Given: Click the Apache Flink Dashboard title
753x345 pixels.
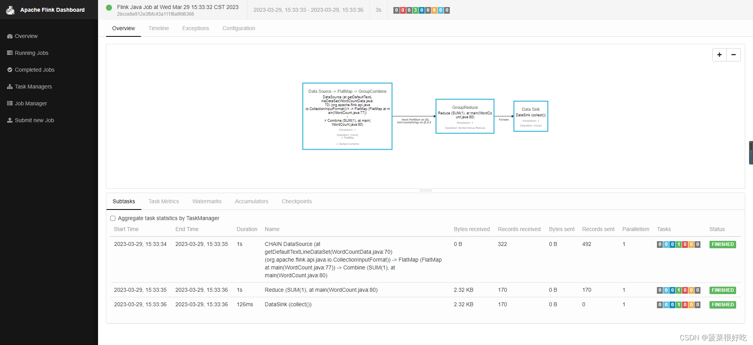Looking at the screenshot, I should coord(53,10).
